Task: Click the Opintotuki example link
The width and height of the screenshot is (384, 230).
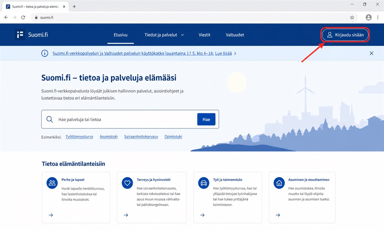Action: (173, 136)
